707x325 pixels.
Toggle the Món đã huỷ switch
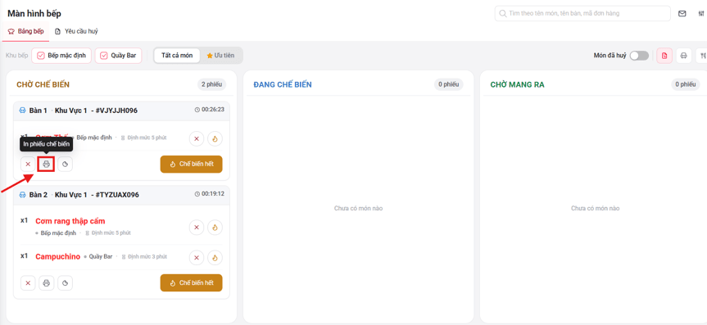[639, 56]
